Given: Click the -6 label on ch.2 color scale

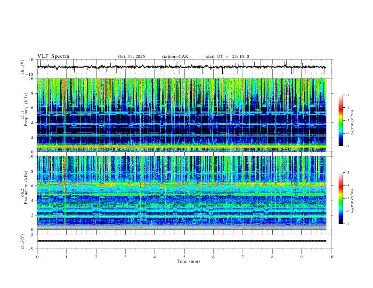Looking at the screenshot, I should pyautogui.click(x=347, y=211).
